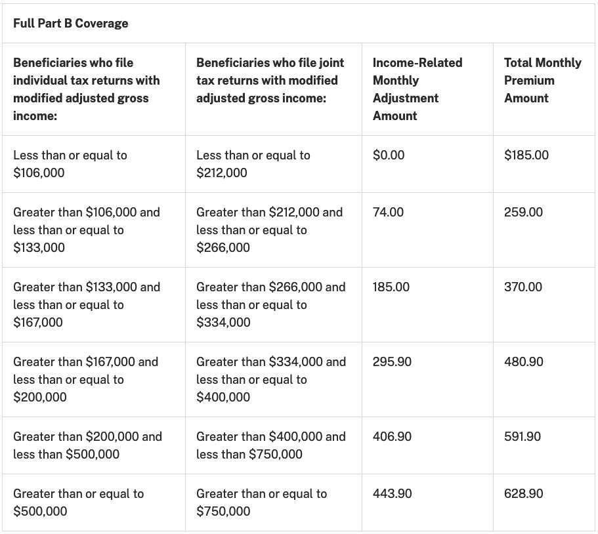Click the 370.00 total premium value
The image size is (598, 534).
click(x=523, y=287)
